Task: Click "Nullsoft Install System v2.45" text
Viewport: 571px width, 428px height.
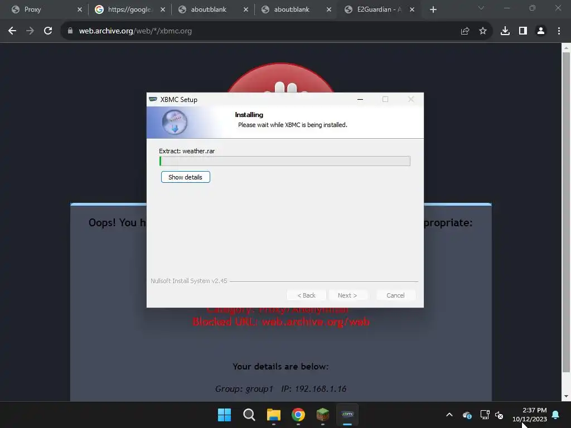Action: pyautogui.click(x=188, y=281)
